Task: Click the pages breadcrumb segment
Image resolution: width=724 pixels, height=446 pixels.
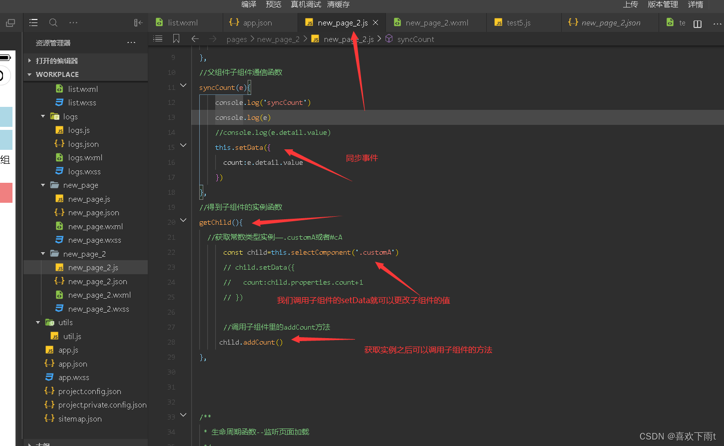Action: pos(237,39)
